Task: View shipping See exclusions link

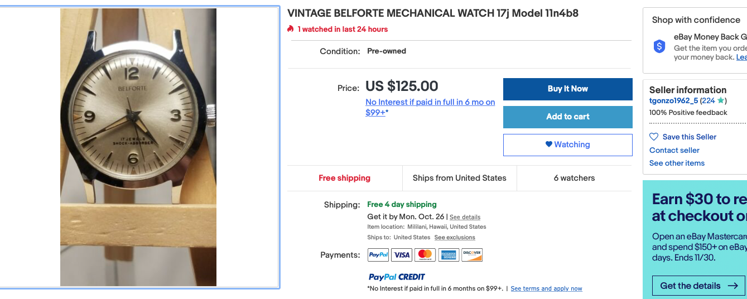Action: (455, 238)
